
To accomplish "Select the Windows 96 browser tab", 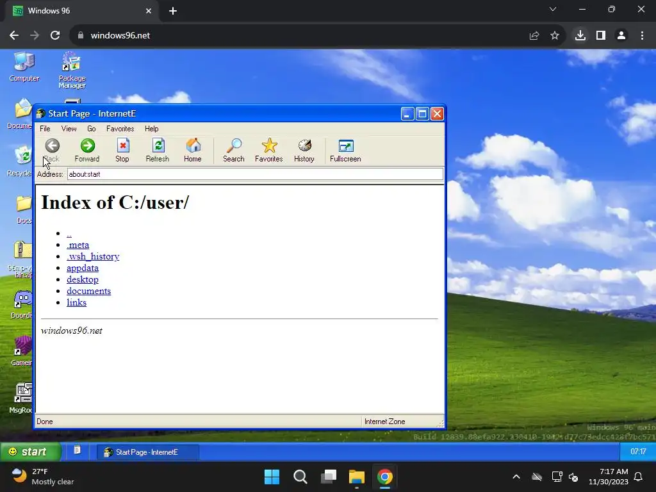I will click(81, 11).
